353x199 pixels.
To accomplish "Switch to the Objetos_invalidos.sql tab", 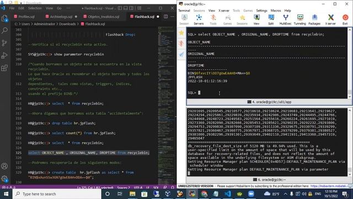I will coord(103,17).
